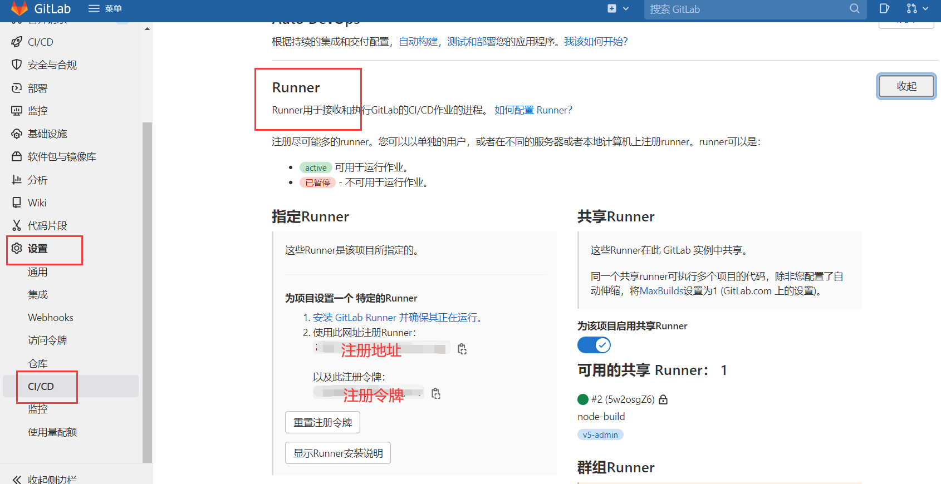Click the 显示Runner安装说明 button

338,453
